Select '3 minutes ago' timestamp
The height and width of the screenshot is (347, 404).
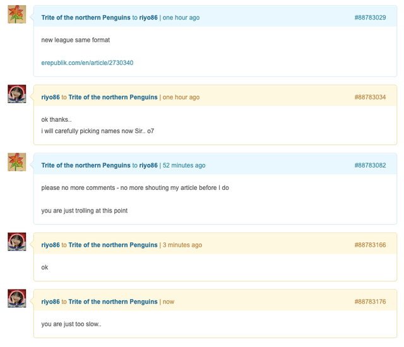[182, 245]
